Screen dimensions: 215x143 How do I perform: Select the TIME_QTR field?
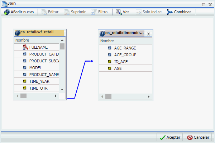pyautogui.click(x=37, y=88)
